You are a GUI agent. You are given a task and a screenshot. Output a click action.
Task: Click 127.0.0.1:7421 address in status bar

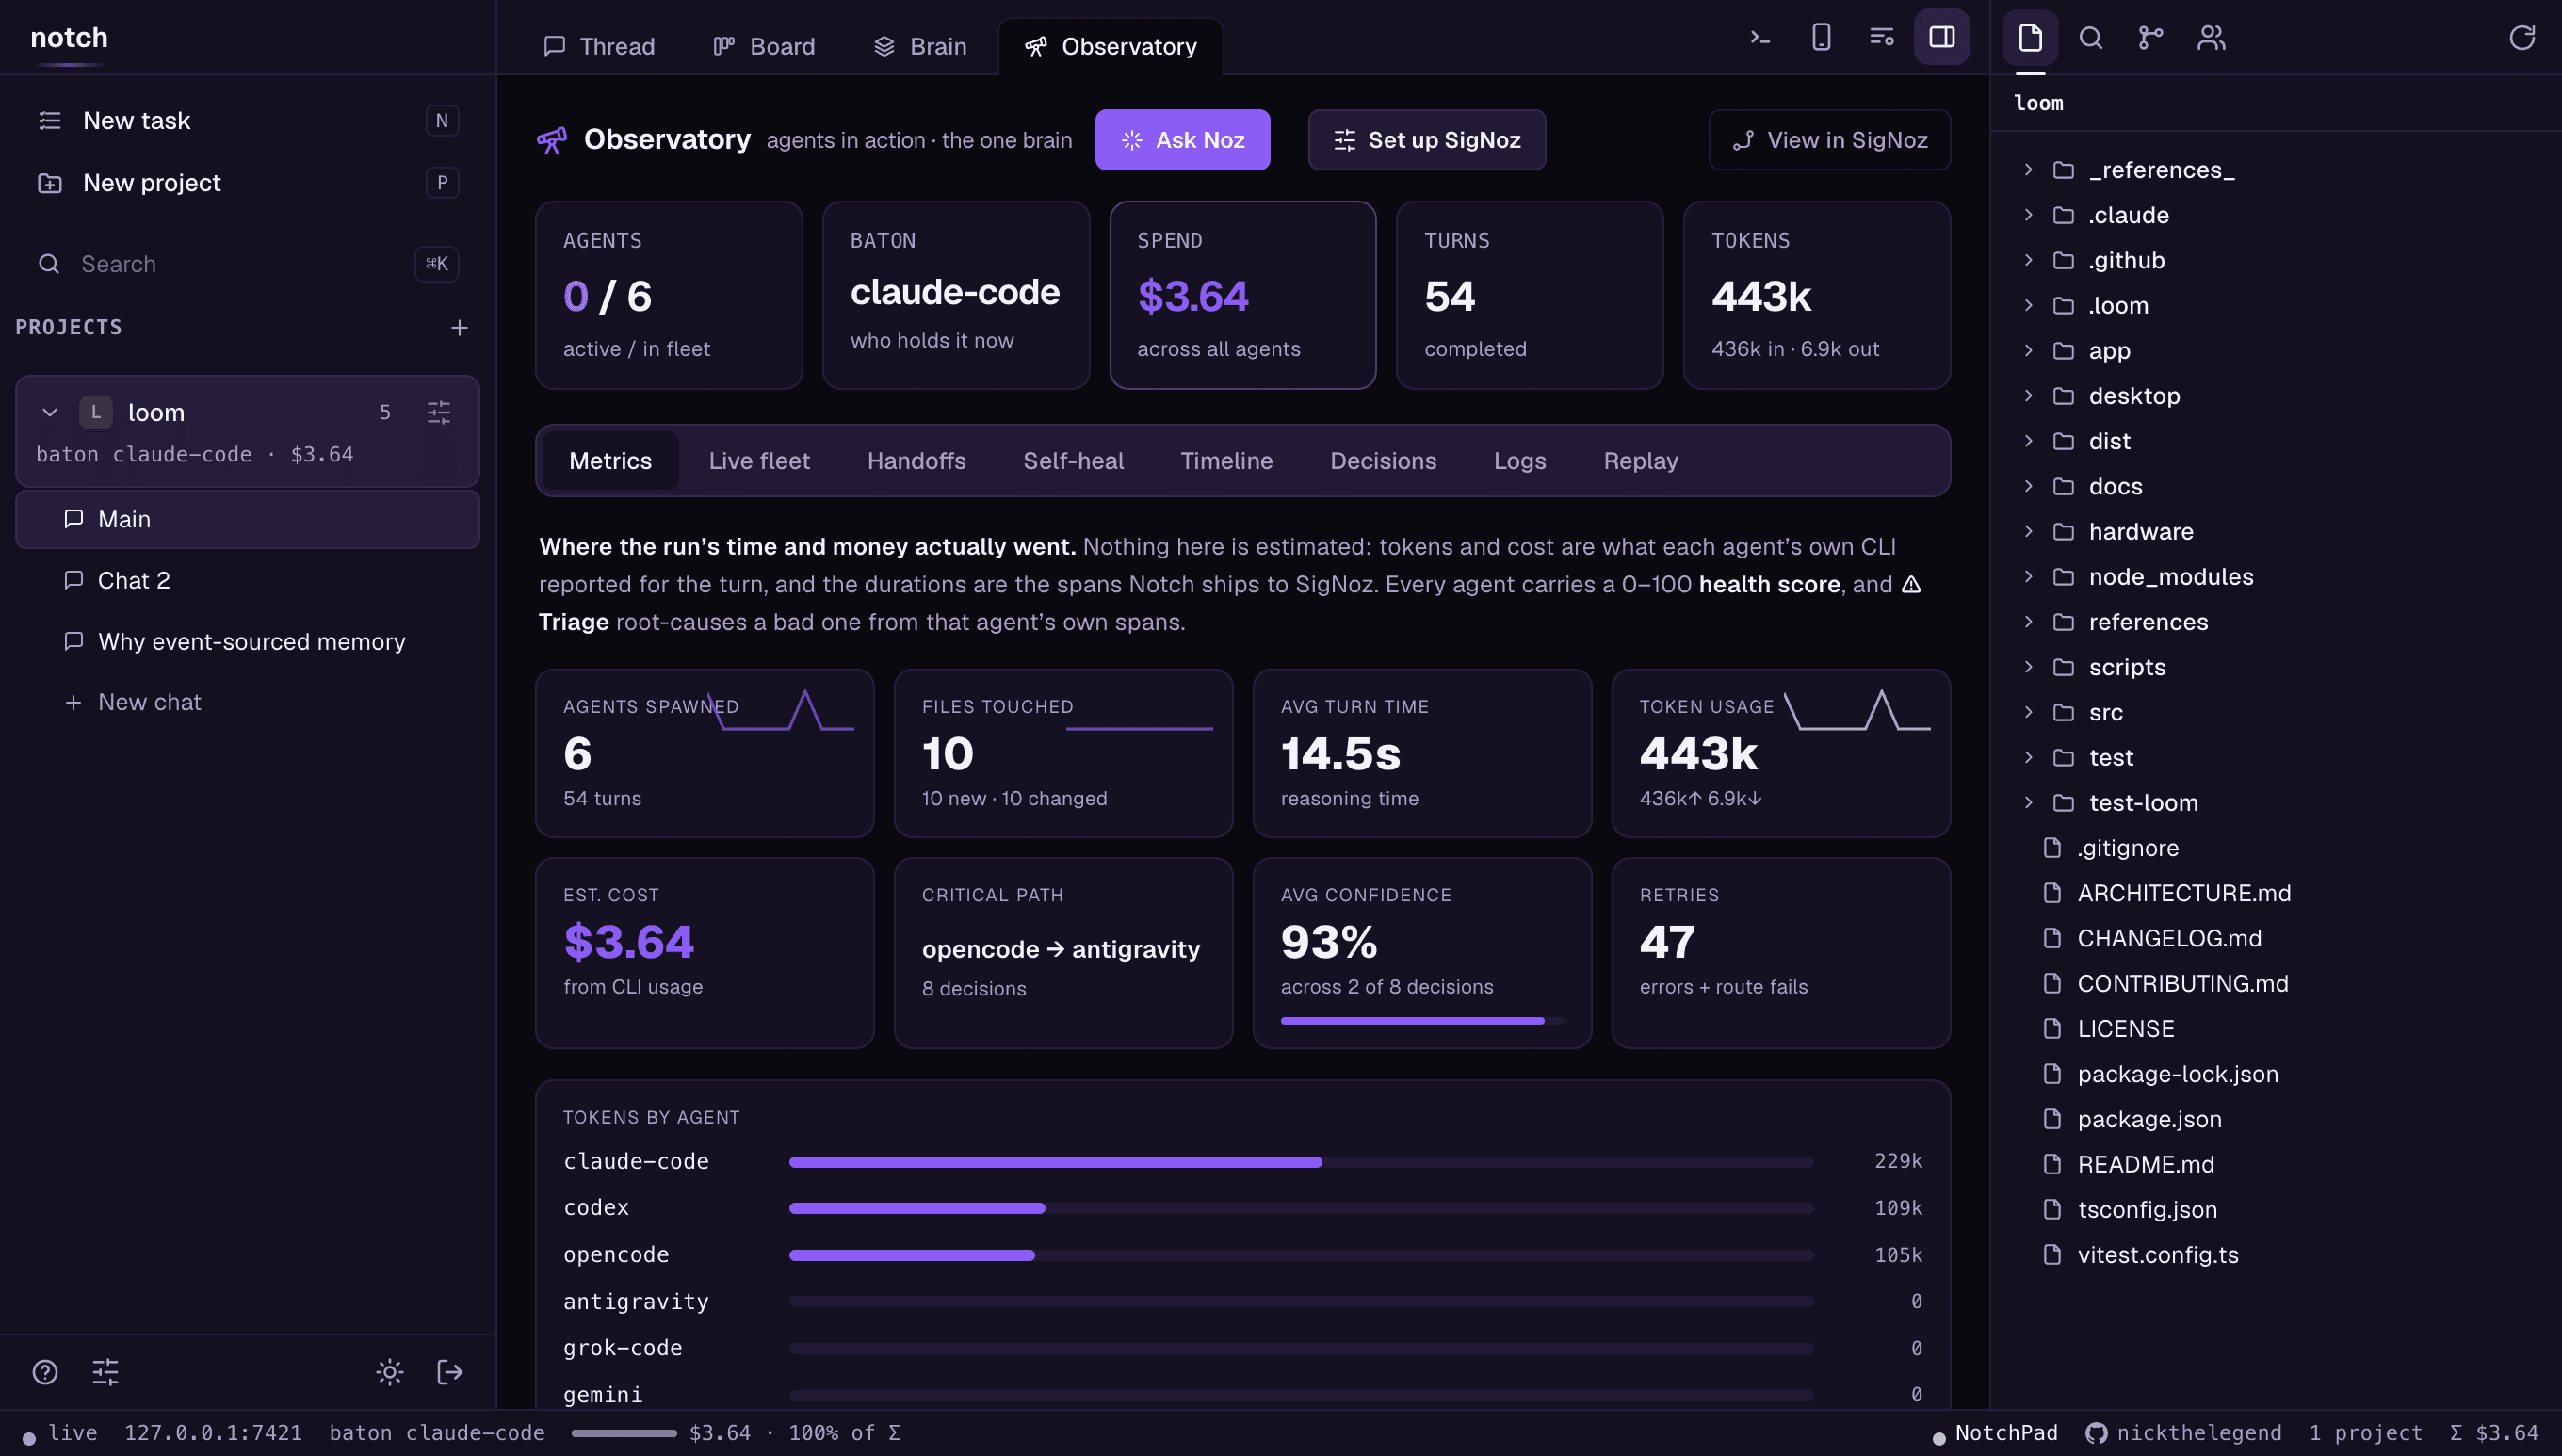pyautogui.click(x=213, y=1433)
